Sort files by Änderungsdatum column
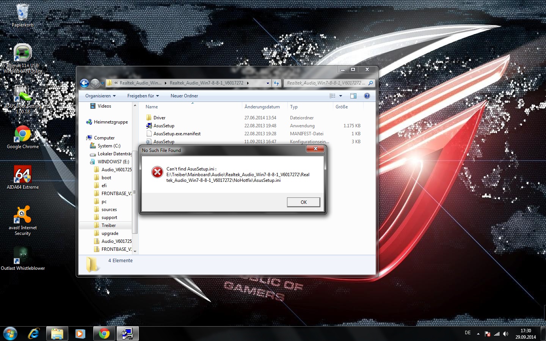This screenshot has width=546, height=341. tap(262, 107)
